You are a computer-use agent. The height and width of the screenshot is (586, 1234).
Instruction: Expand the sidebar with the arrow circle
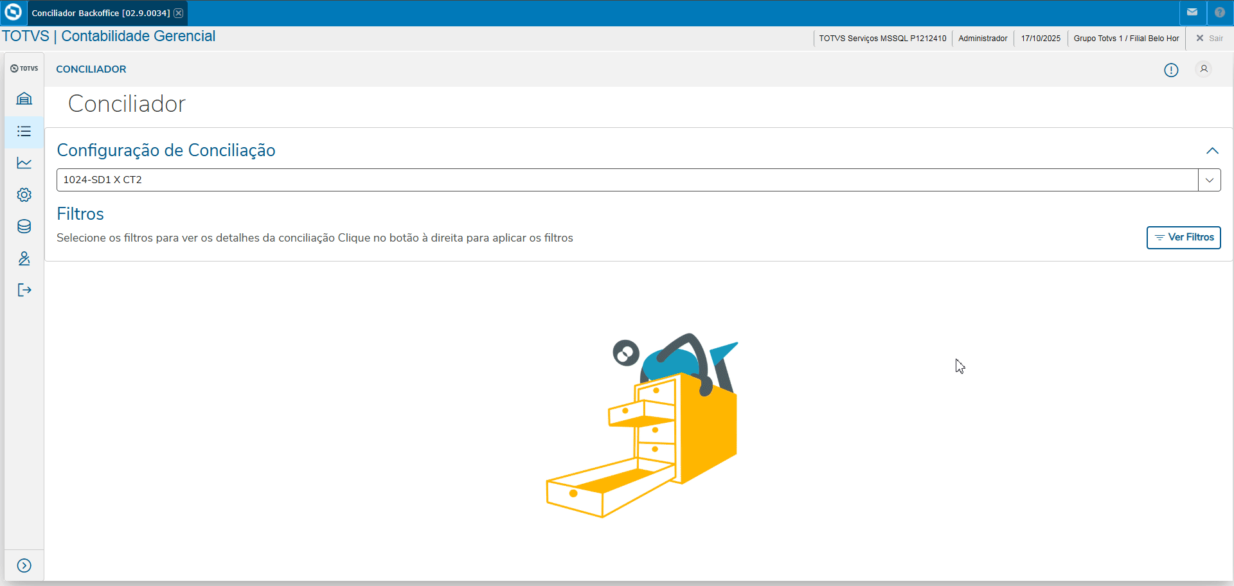[x=24, y=565]
